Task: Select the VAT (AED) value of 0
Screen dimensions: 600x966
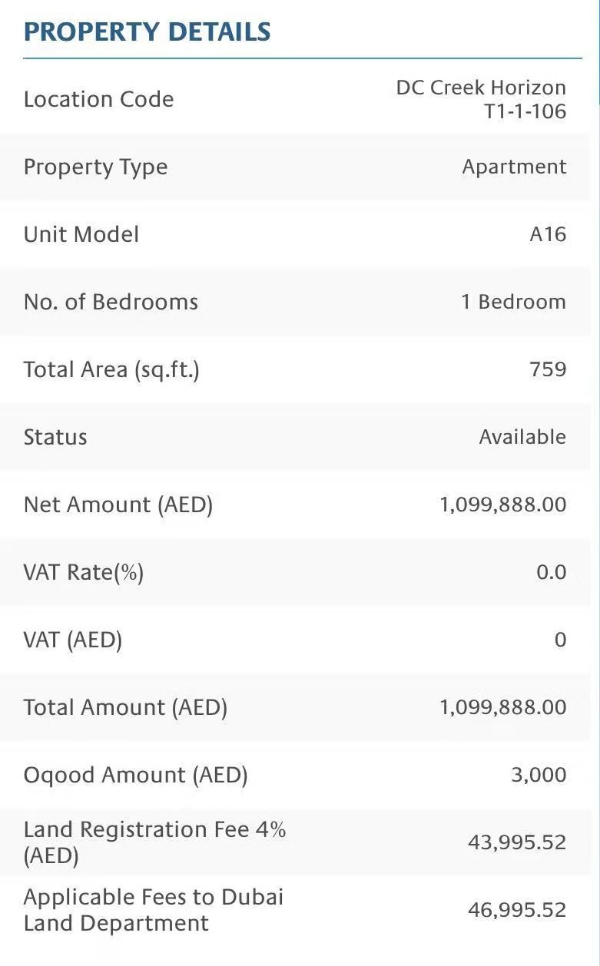Action: [x=560, y=640]
